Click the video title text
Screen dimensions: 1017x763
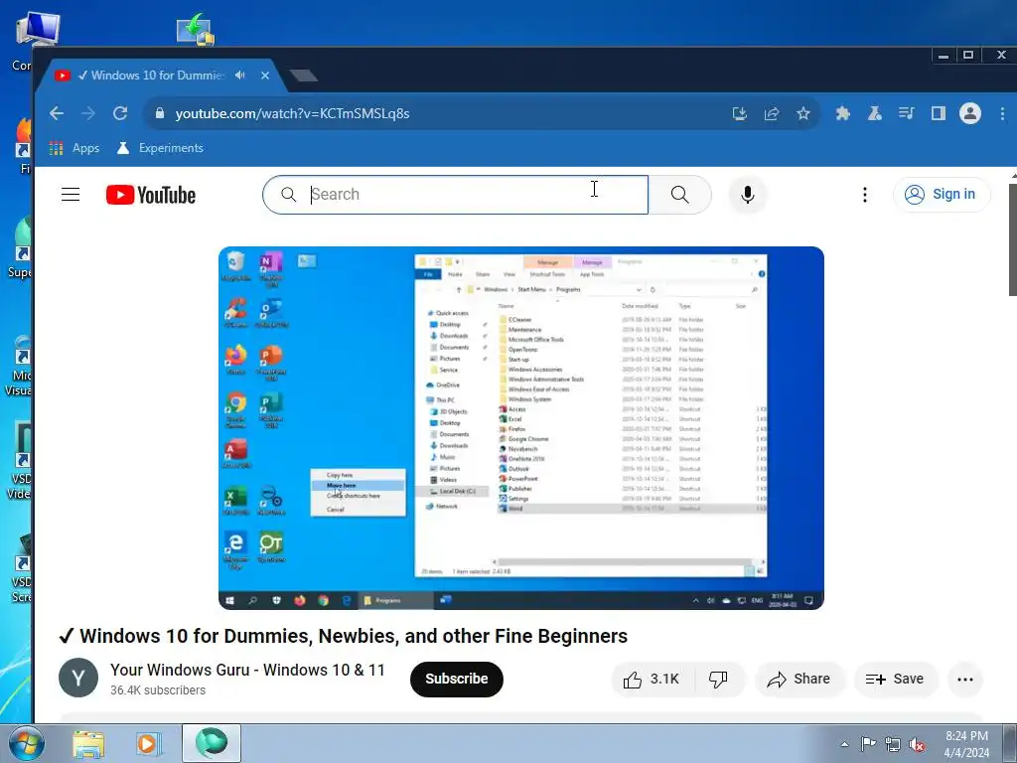(x=343, y=637)
